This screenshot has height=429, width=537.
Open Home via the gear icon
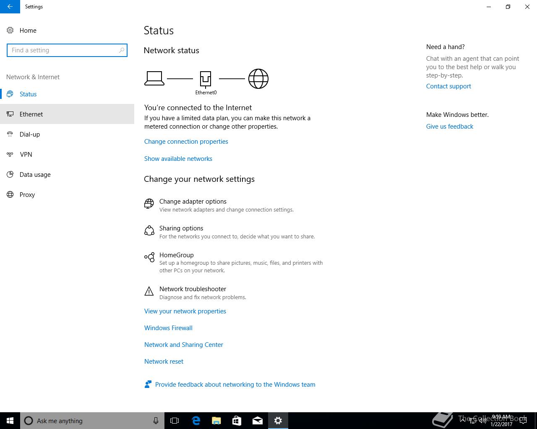[x=10, y=30]
